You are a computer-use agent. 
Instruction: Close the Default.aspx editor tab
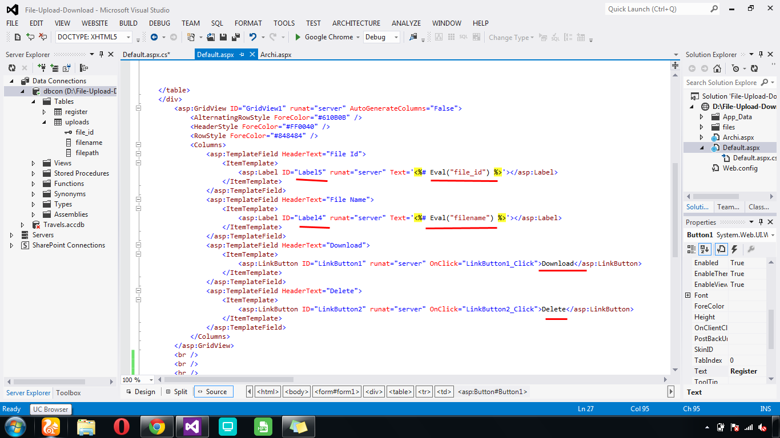click(252, 55)
